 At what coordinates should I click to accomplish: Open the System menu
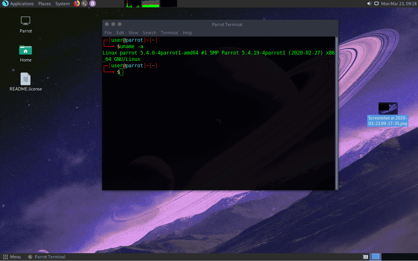point(62,4)
